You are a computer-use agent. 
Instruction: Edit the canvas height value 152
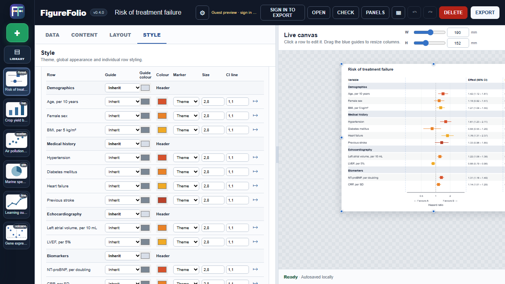[x=458, y=43]
